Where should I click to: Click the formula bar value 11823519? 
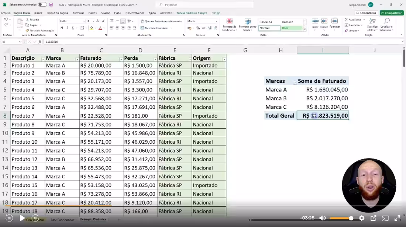click(52, 42)
